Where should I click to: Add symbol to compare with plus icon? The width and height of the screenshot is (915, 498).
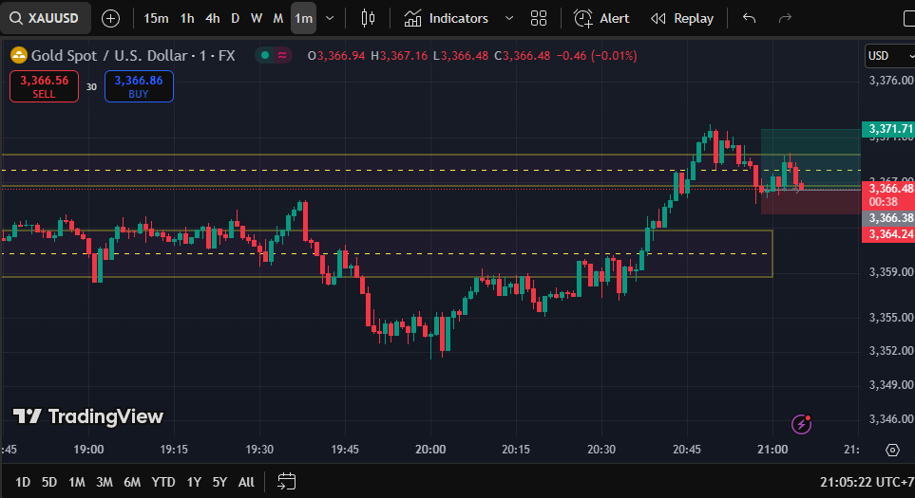coord(110,19)
